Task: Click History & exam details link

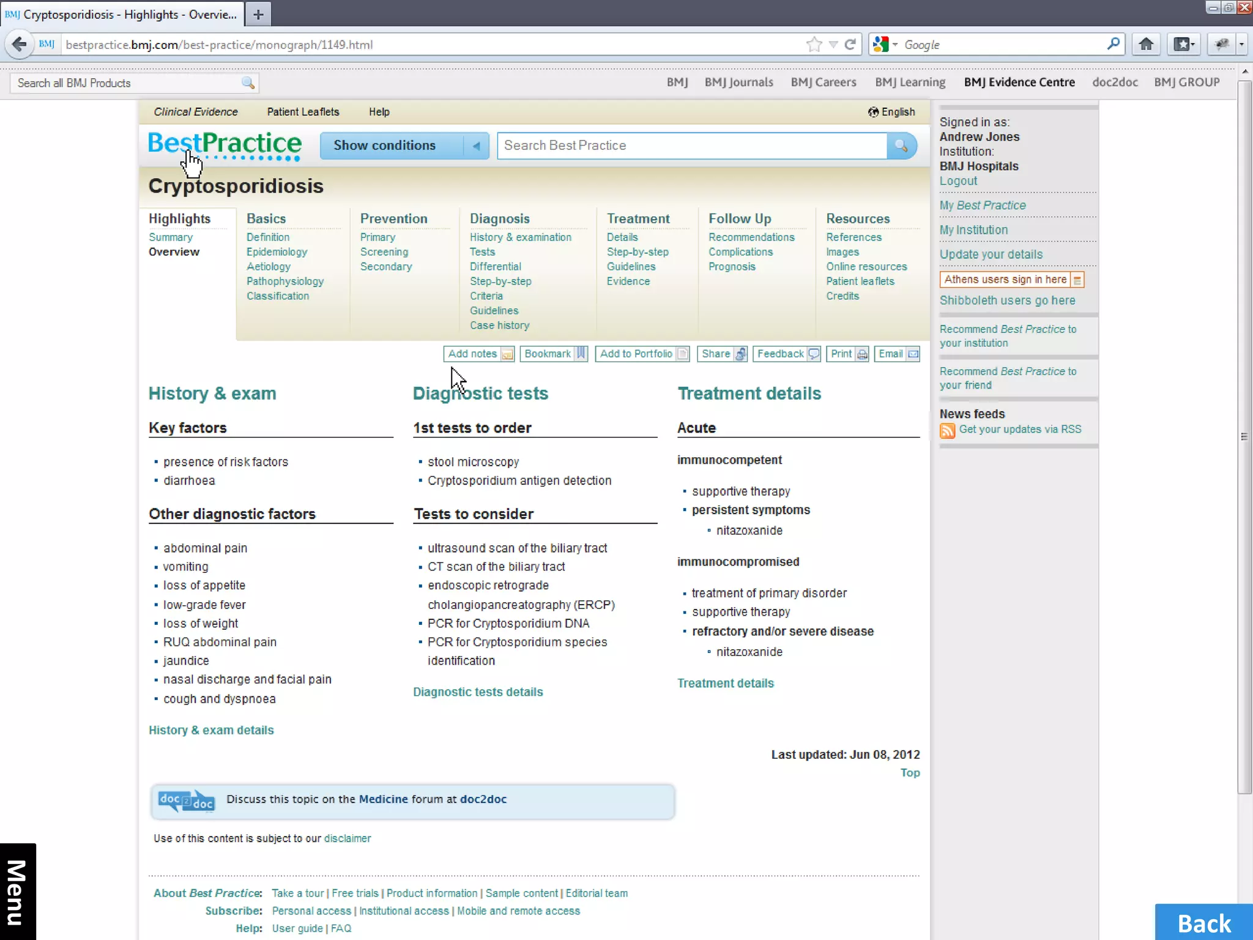Action: (x=211, y=730)
